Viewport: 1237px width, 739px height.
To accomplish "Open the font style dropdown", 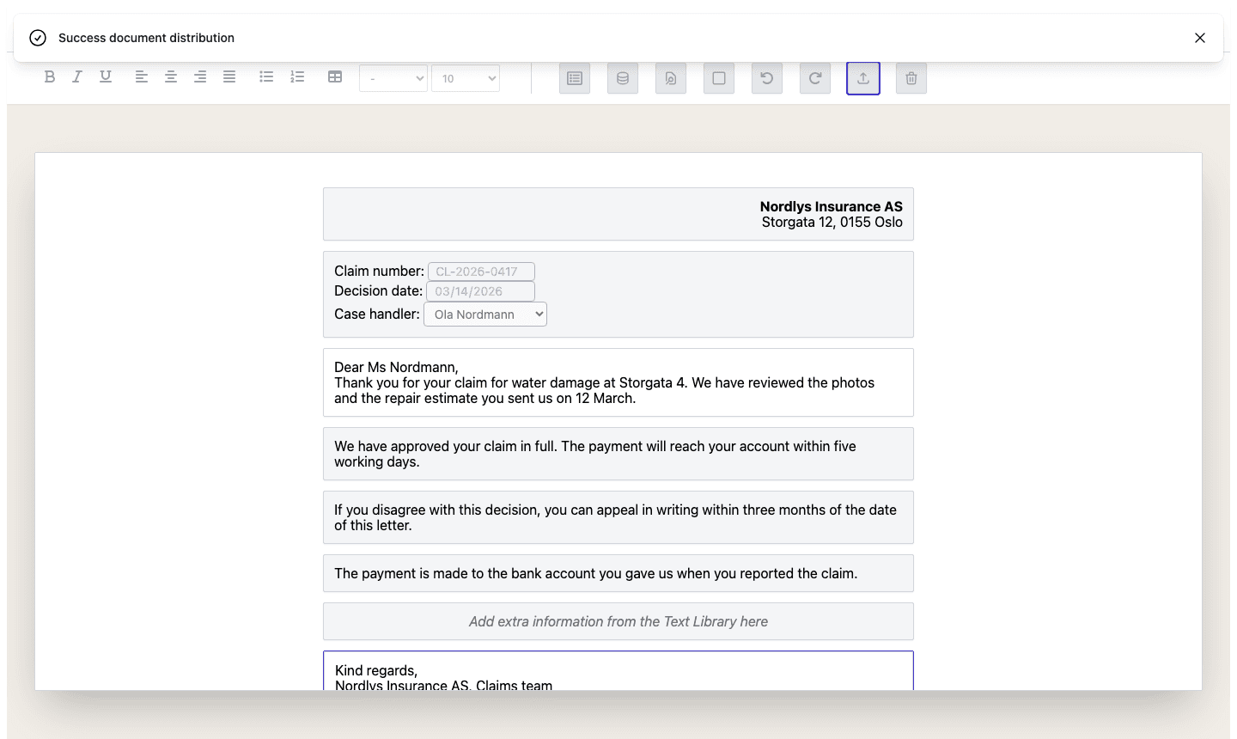I will click(393, 78).
